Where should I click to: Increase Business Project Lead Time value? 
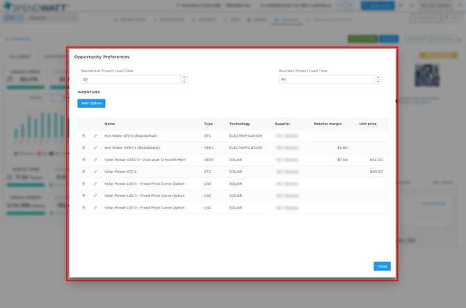[x=378, y=77]
